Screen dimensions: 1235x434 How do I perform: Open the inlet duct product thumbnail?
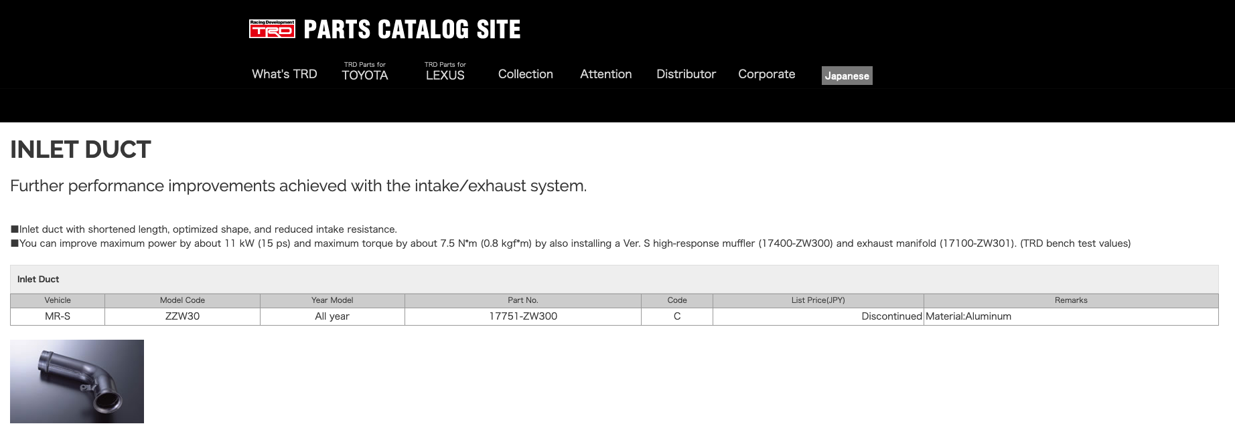[77, 381]
